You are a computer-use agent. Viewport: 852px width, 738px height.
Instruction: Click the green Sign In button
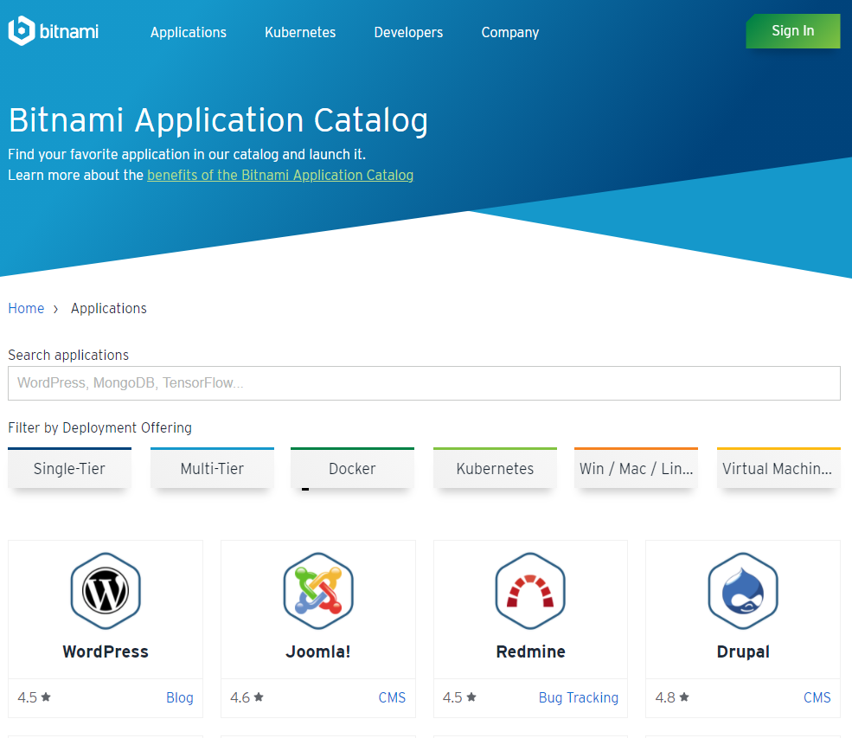792,31
